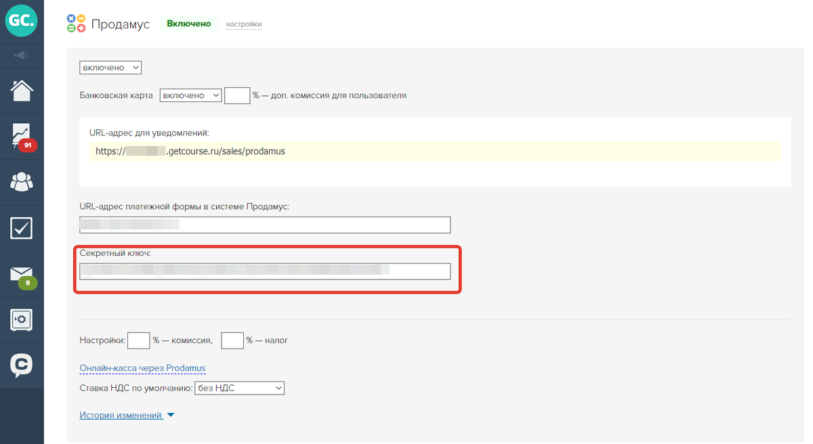This screenshot has height=444, width=813.
Task: Open the chat bubble icon in sidebar
Action: coord(22,365)
